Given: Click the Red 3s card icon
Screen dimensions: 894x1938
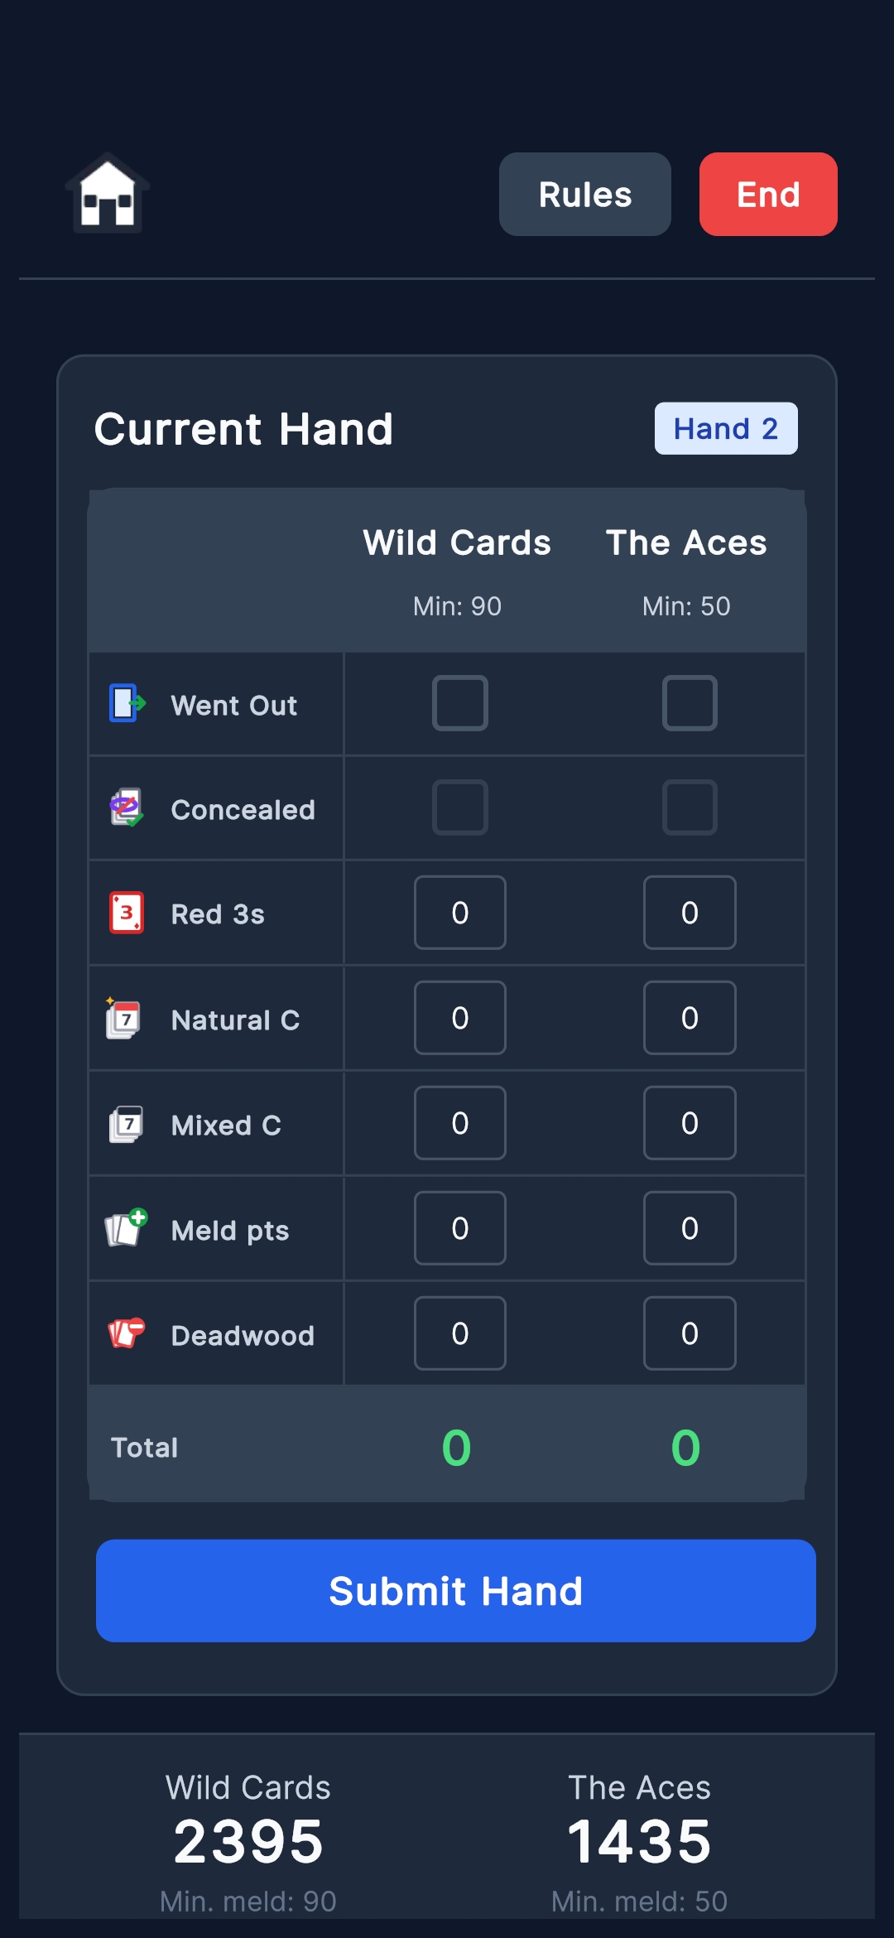Looking at the screenshot, I should [x=127, y=913].
